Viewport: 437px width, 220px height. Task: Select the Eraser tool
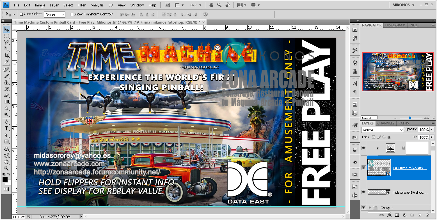click(x=6, y=95)
